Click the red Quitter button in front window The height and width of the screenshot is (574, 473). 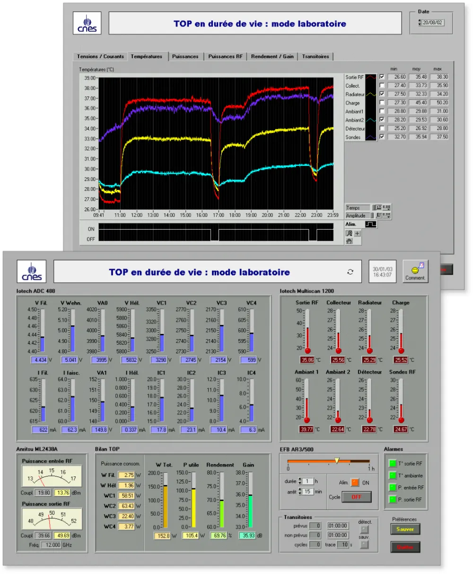click(405, 547)
